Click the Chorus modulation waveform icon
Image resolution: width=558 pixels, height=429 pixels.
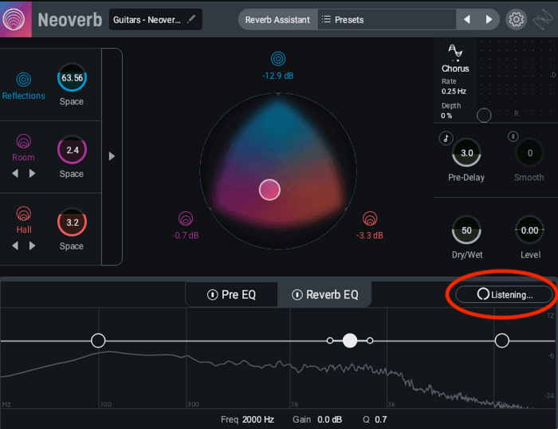coord(455,51)
